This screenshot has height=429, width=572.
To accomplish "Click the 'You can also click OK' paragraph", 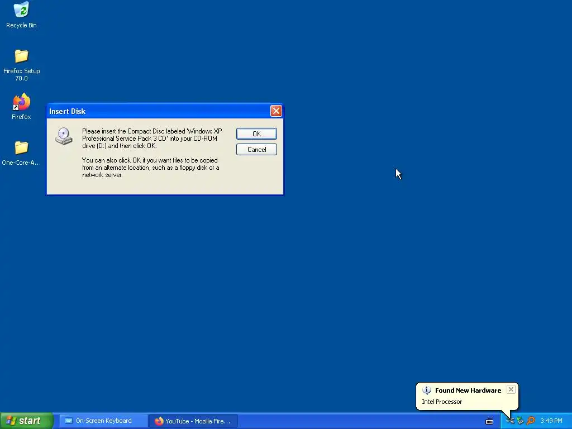I will (x=150, y=168).
